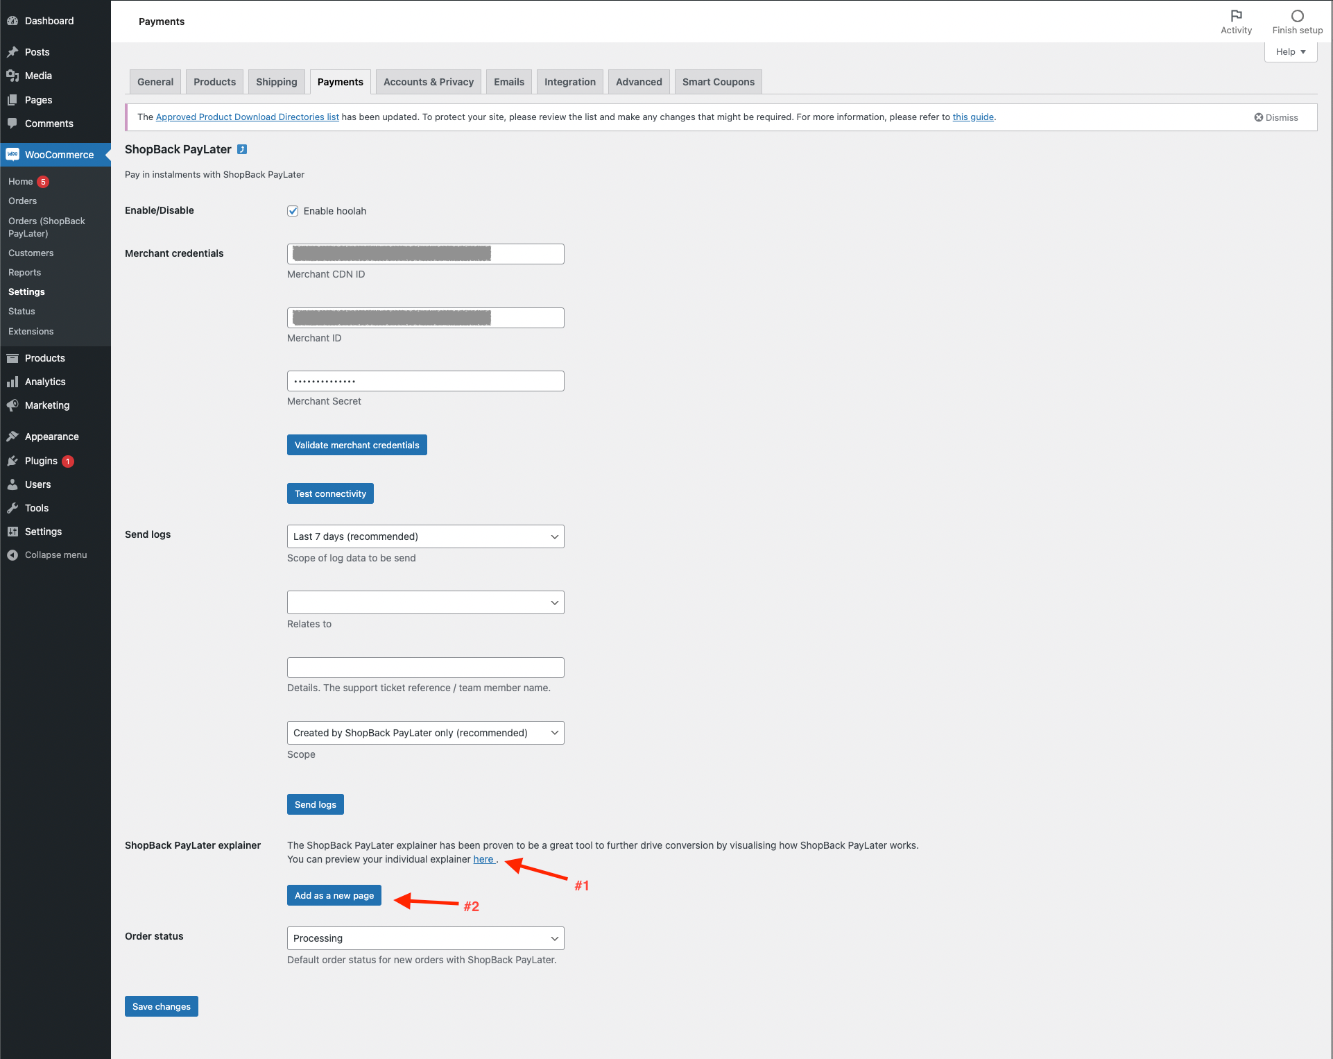Expand the Relates to dropdown

tap(425, 602)
